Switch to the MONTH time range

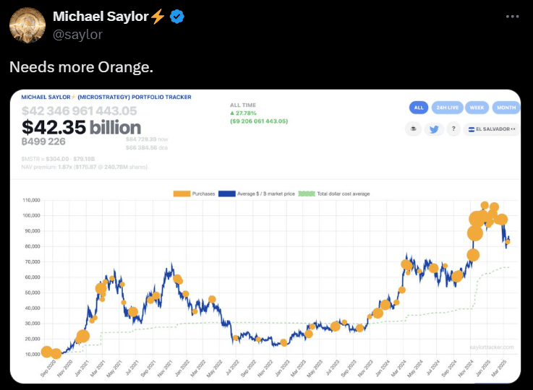point(506,108)
